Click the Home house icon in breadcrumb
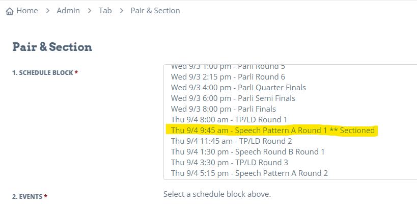 coord(10,11)
